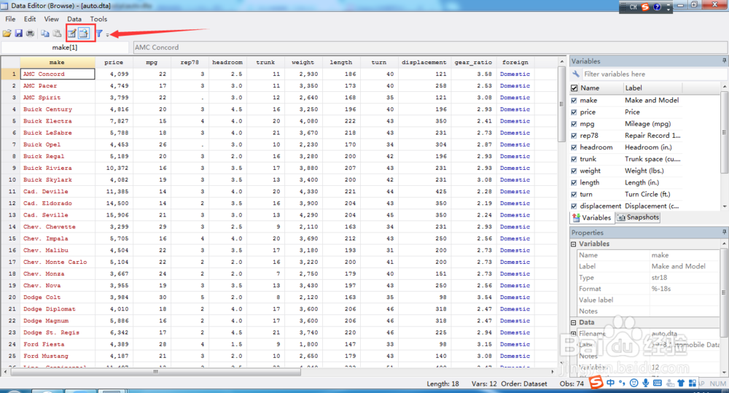Toggle the select-all variables checkbox

point(574,88)
